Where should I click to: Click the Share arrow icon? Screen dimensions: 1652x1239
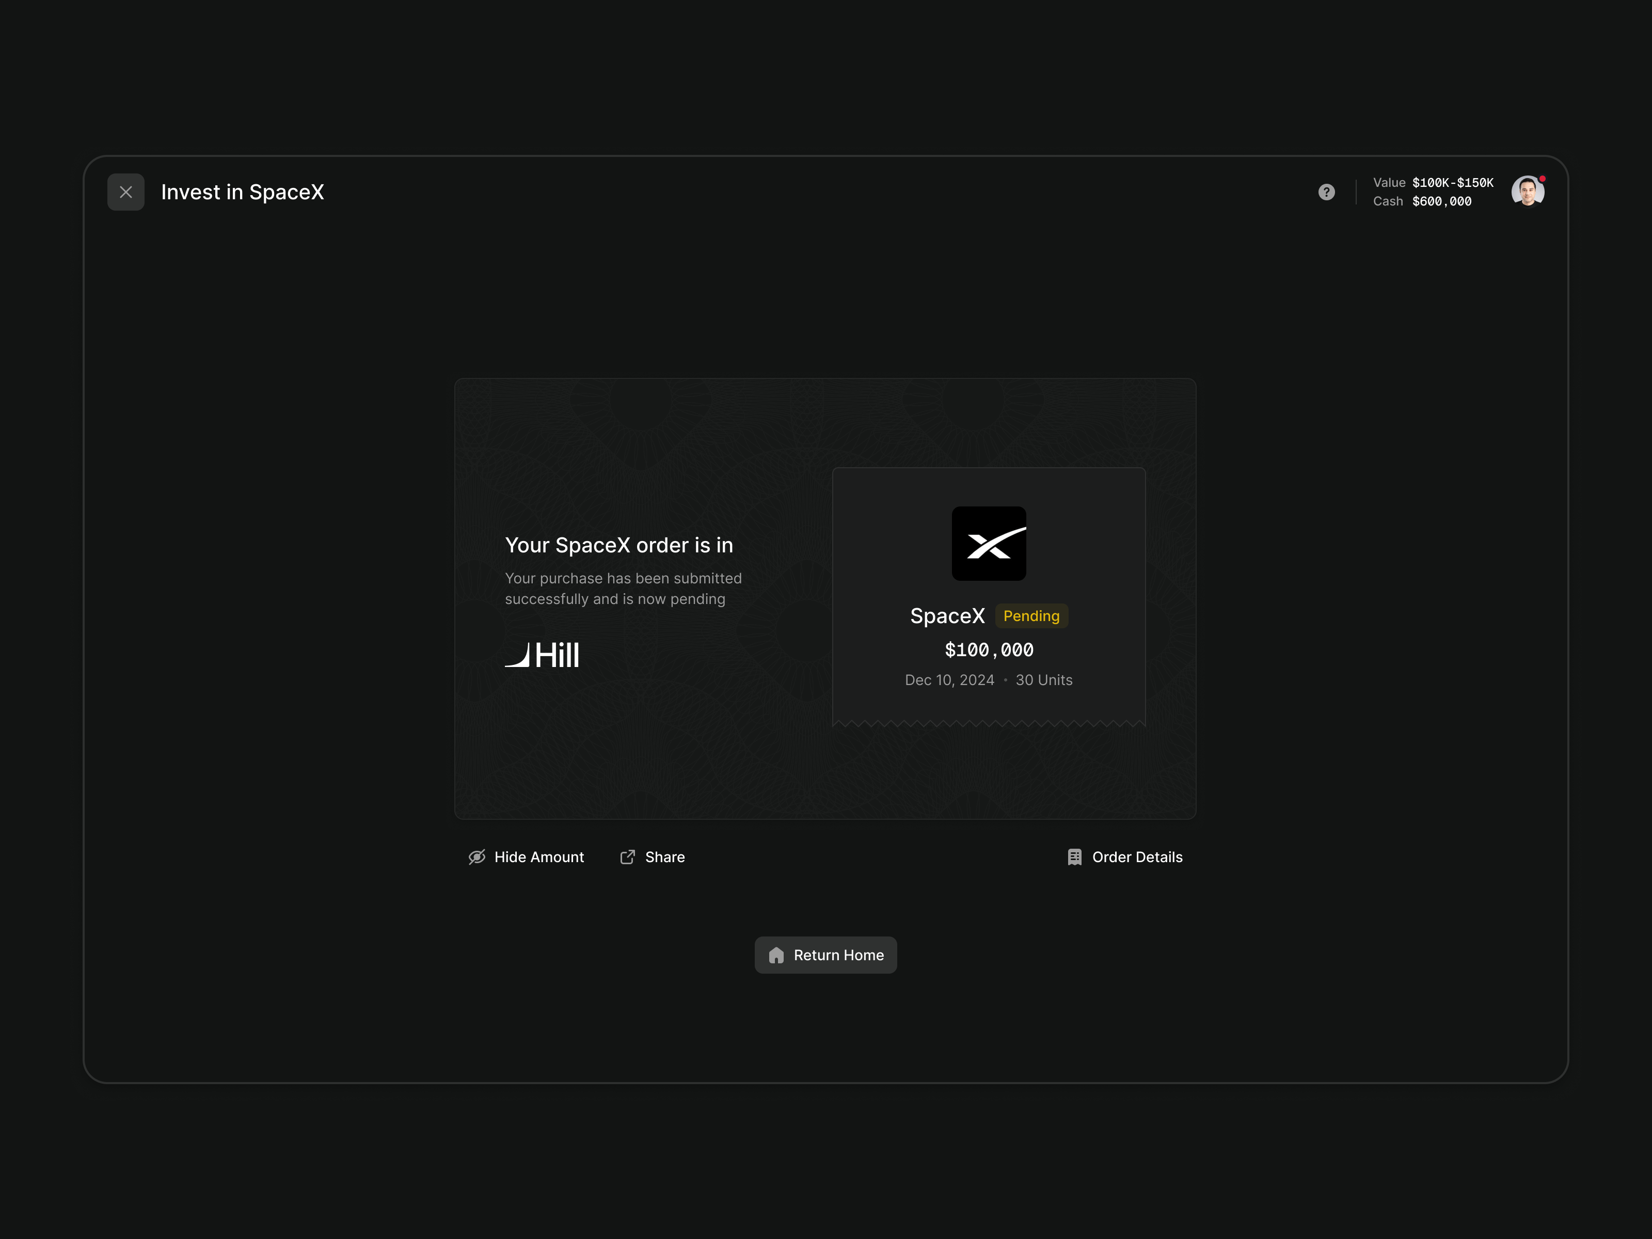[627, 857]
